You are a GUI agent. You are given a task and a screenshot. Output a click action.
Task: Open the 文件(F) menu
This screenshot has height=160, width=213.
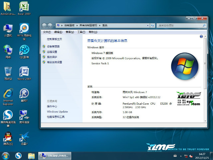47,32
